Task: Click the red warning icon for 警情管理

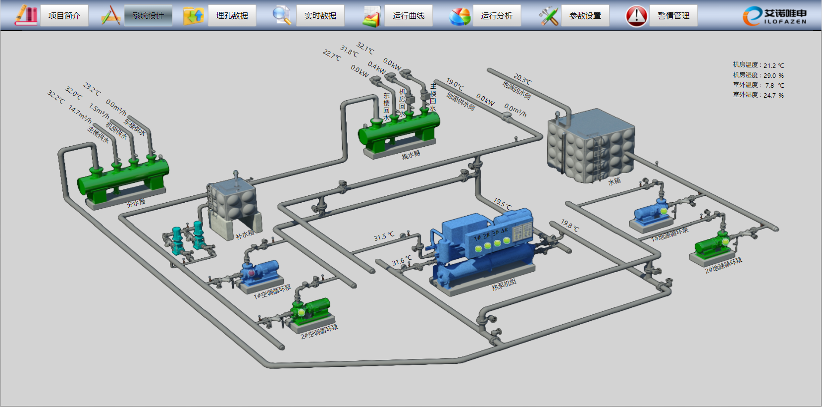Action: (636, 16)
